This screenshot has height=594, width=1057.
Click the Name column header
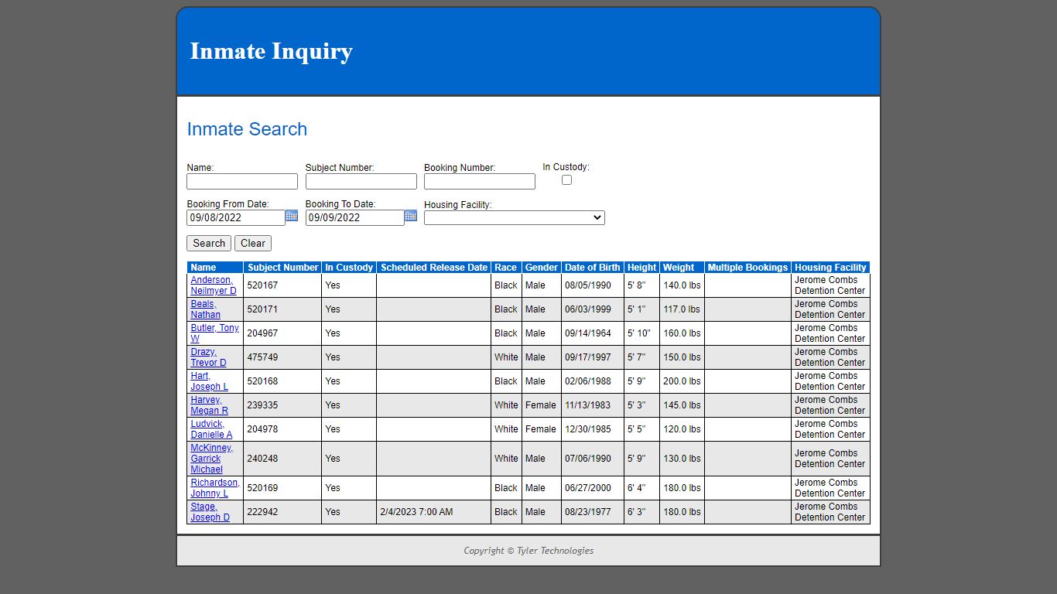pyautogui.click(x=215, y=268)
